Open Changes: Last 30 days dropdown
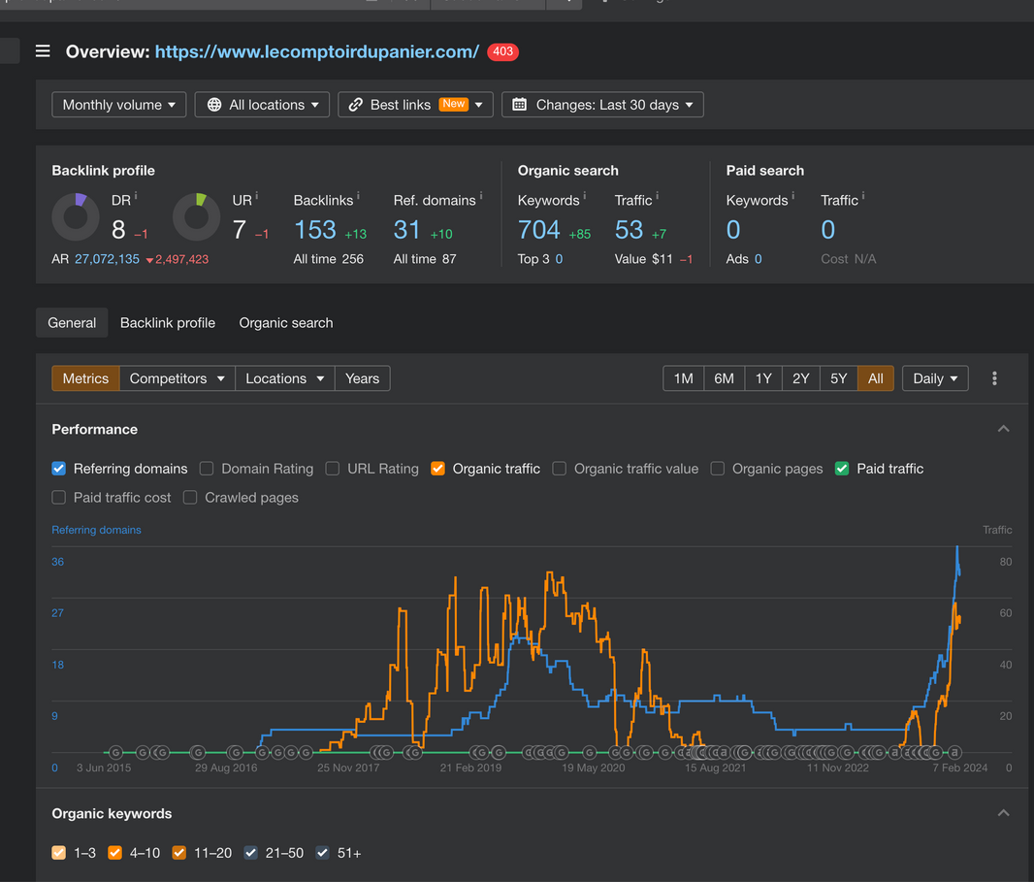Viewport: 1034px width, 882px height. [x=602, y=105]
